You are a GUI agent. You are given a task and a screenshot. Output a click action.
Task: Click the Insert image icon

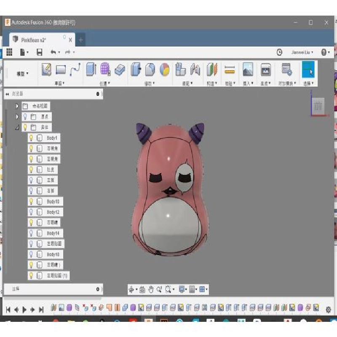(x=248, y=69)
